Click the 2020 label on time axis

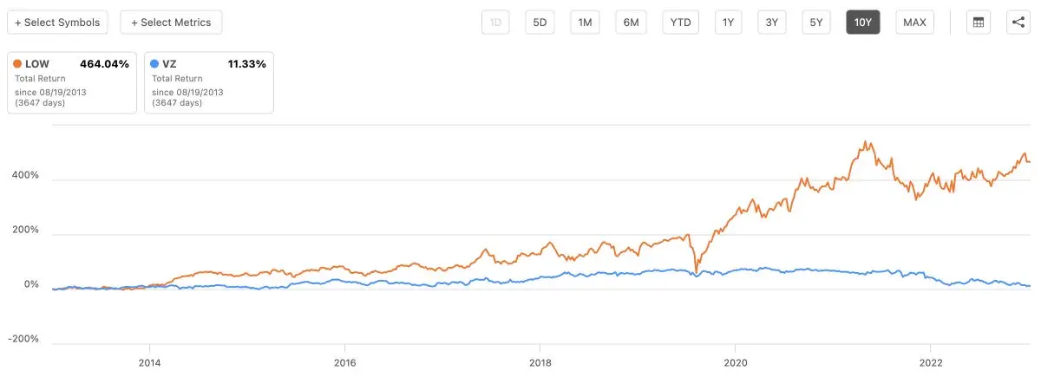click(x=736, y=362)
